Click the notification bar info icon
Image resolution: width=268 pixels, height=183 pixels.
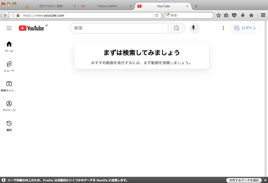point(3,180)
